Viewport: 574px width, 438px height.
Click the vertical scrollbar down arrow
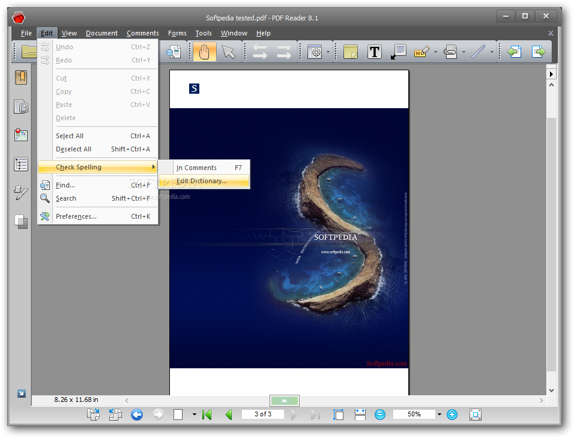pyautogui.click(x=551, y=391)
